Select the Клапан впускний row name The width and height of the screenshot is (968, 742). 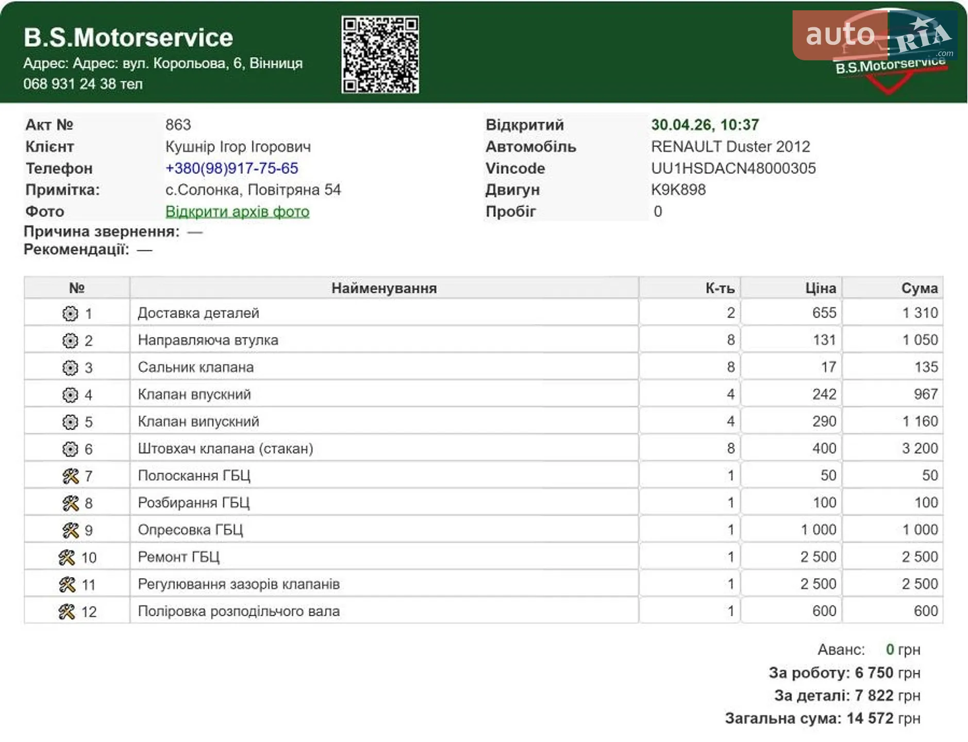coord(194,395)
